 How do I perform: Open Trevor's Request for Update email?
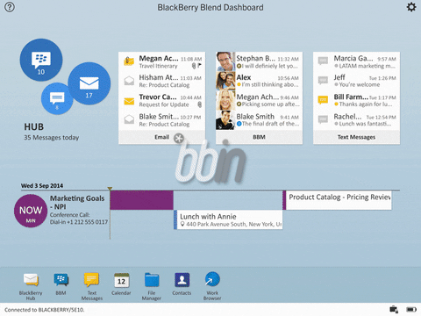[161, 101]
